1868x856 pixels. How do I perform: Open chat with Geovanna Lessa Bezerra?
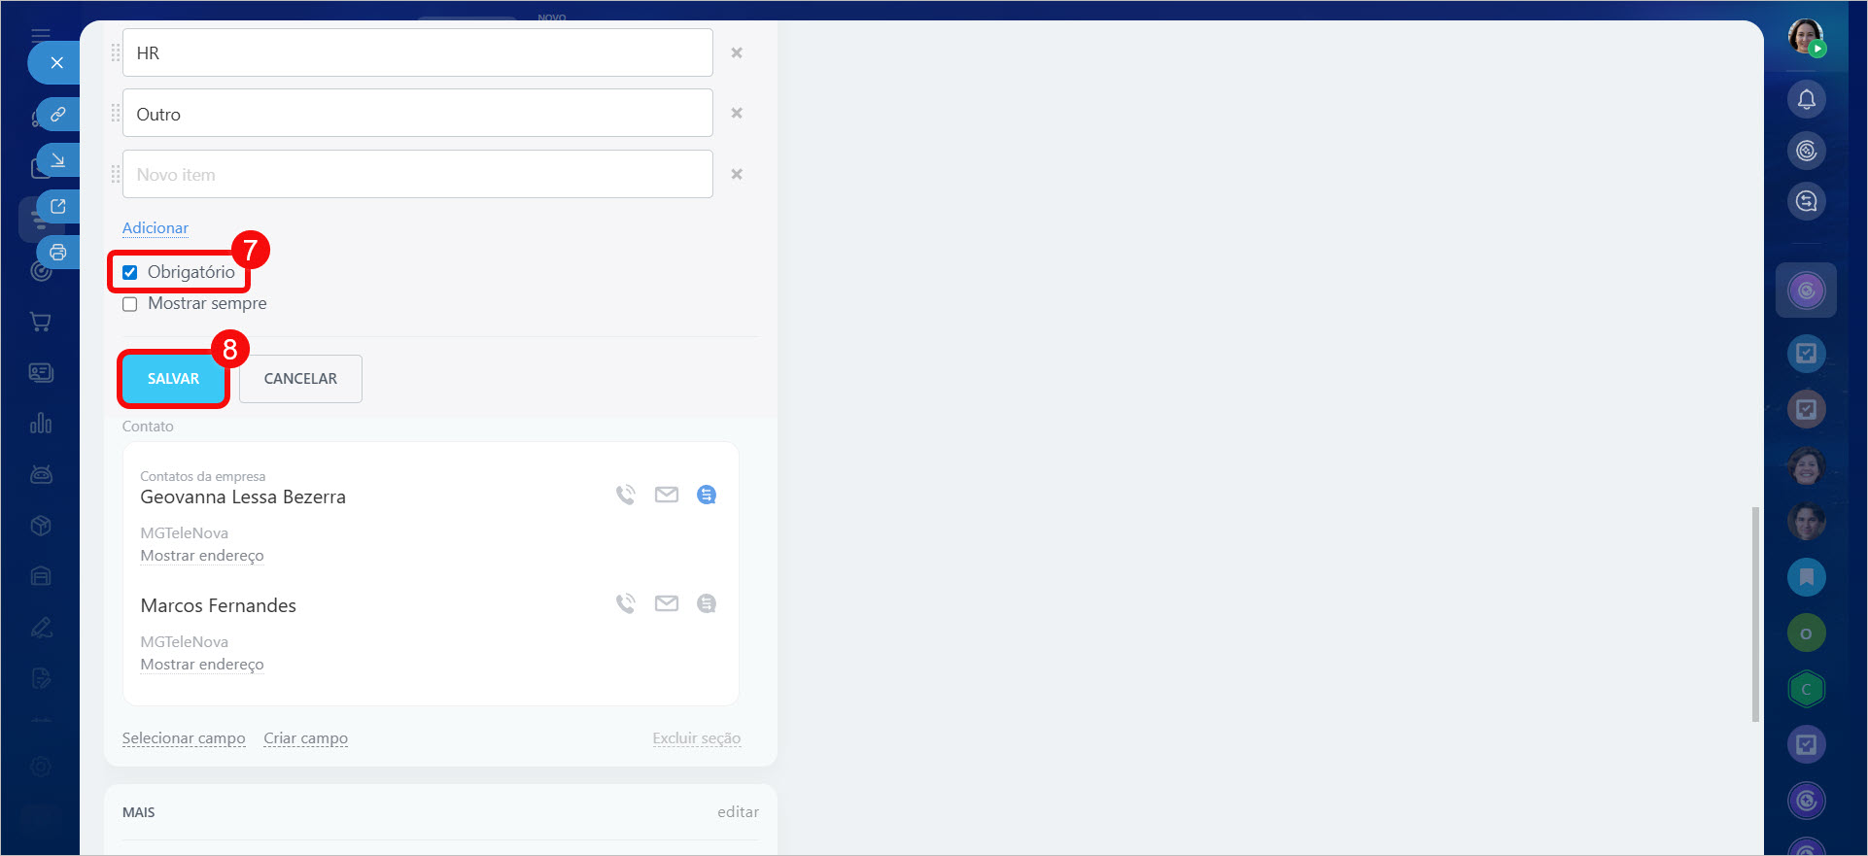pyautogui.click(x=707, y=495)
